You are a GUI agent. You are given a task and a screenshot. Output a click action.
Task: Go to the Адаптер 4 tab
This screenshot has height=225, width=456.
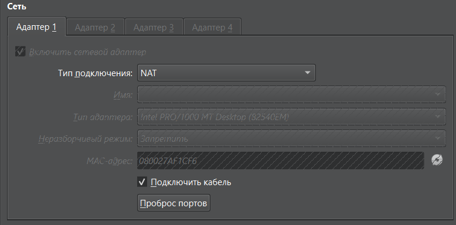pos(212,28)
